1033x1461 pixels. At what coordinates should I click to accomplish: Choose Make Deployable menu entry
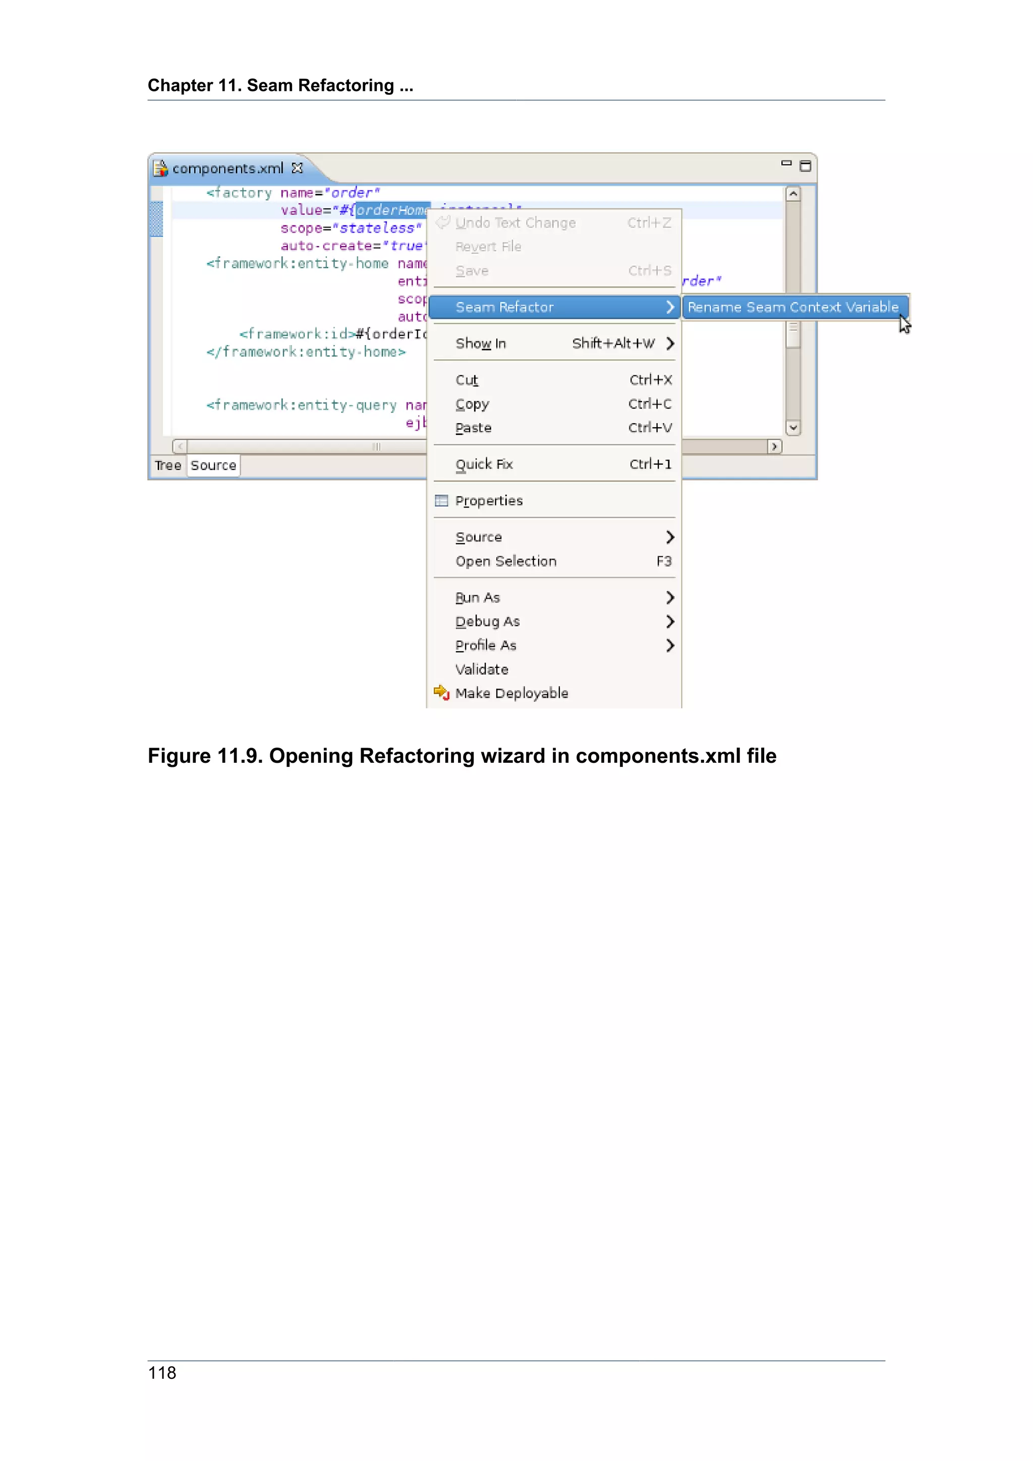coord(554,693)
